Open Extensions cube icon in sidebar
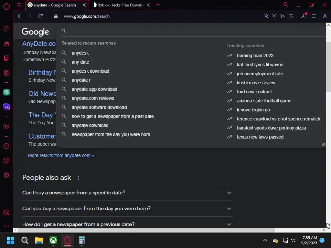 tap(6, 160)
